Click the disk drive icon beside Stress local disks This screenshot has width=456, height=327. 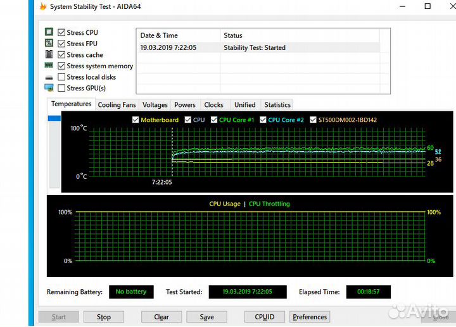pyautogui.click(x=49, y=78)
